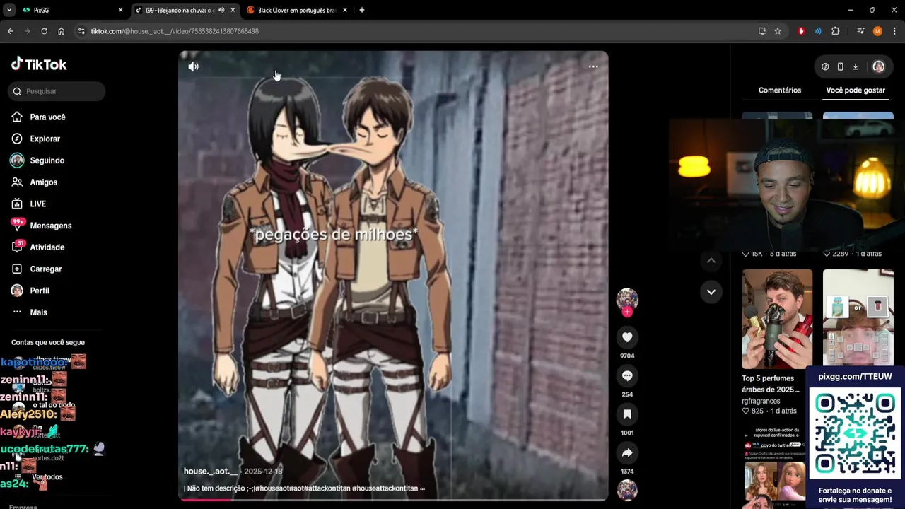Viewport: 905px width, 509px height.
Task: Follow creator via red plus badge
Action: pos(627,312)
